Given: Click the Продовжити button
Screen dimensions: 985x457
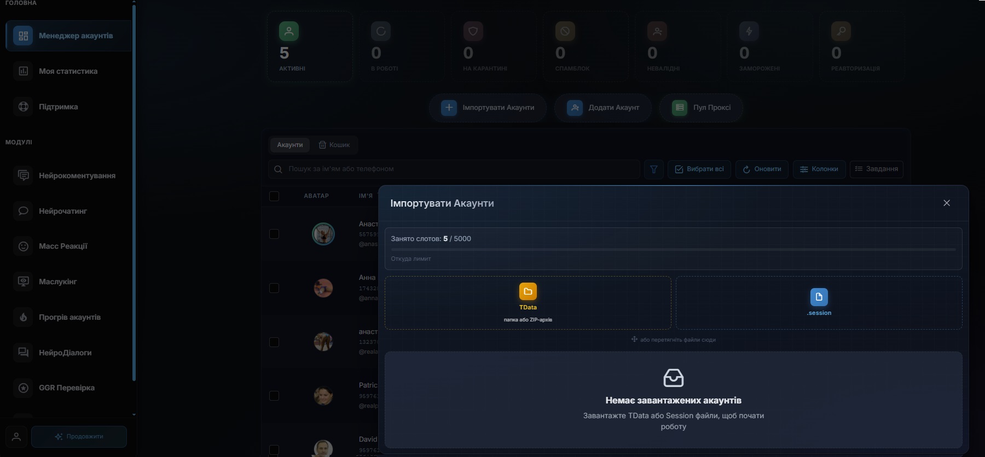Looking at the screenshot, I should [79, 437].
